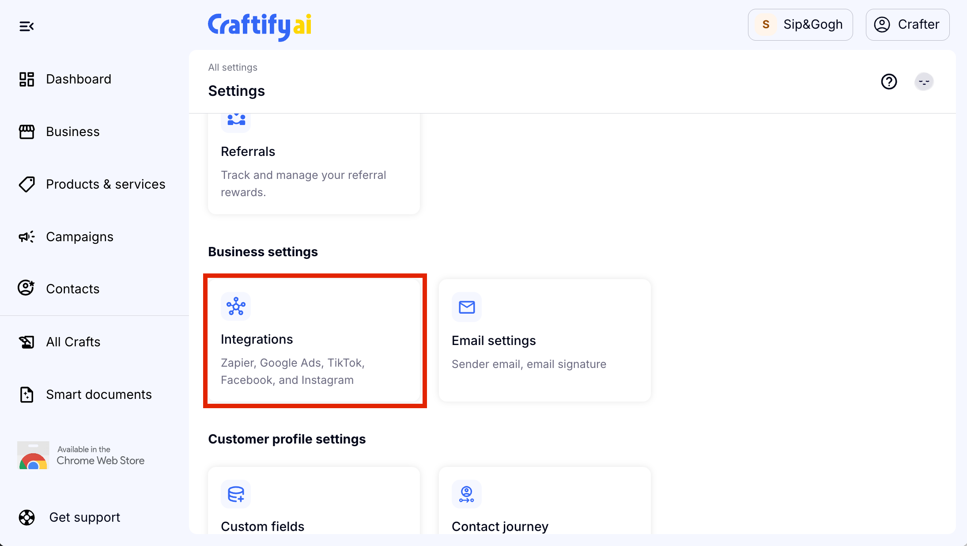967x546 pixels.
Task: Click the Get support lifebuoy icon
Action: coord(26,517)
